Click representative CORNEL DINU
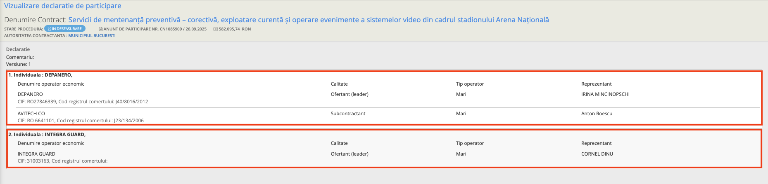Image resolution: width=768 pixels, height=184 pixels. (x=597, y=154)
